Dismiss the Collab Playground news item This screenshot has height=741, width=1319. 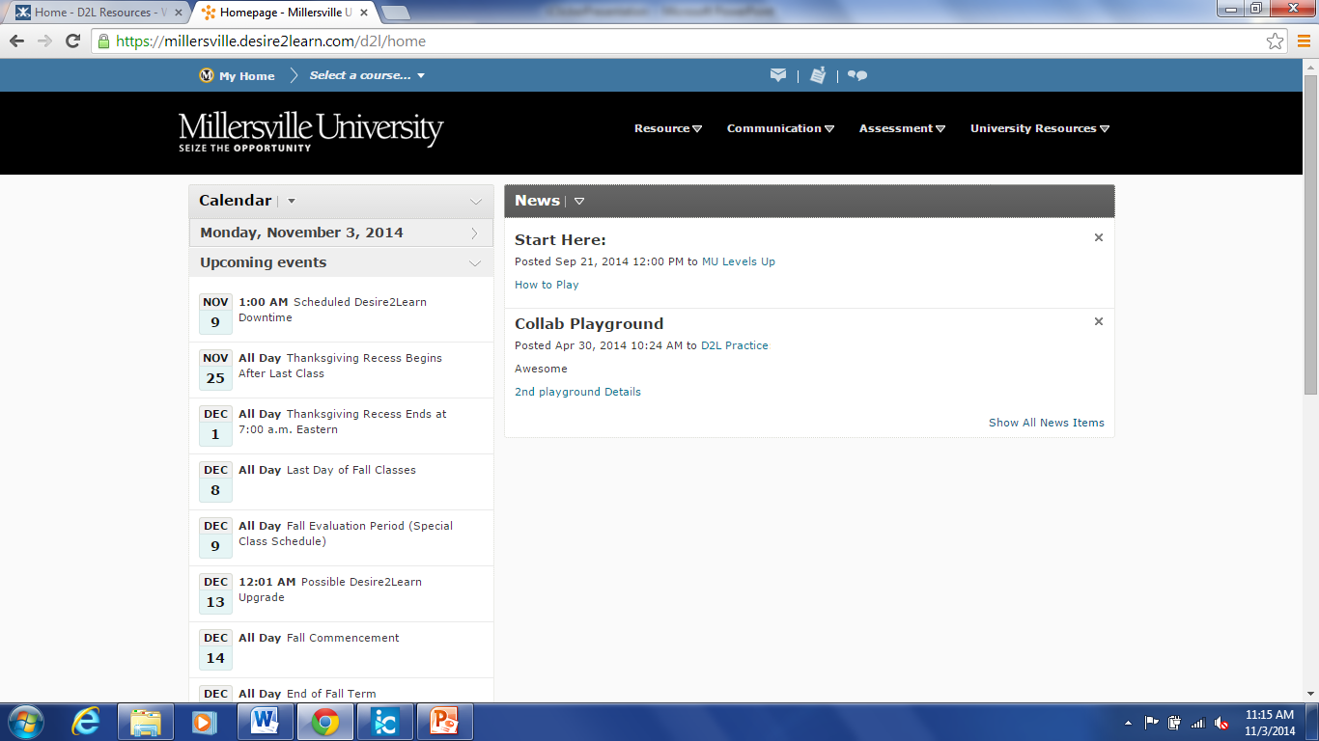(1098, 321)
